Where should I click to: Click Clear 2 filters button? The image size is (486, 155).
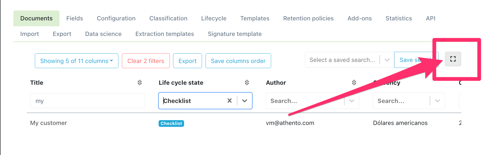coord(146,61)
